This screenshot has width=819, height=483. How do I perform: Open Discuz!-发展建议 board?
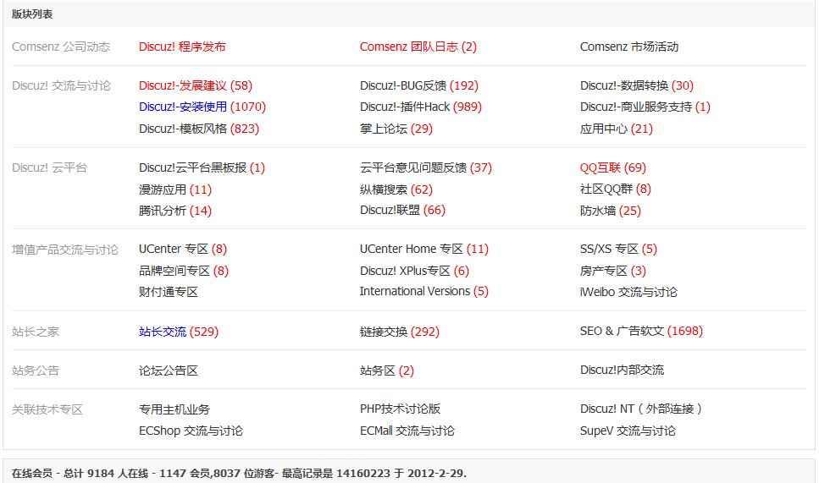[183, 85]
